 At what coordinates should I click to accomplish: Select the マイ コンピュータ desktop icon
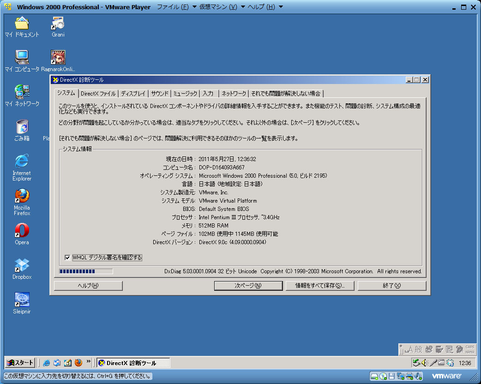(x=22, y=61)
